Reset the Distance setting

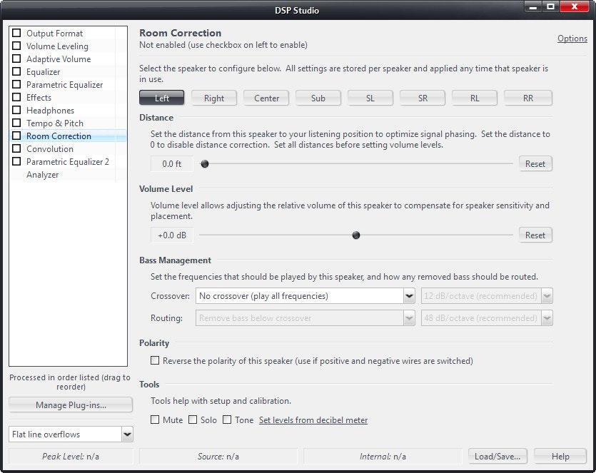[x=535, y=164]
